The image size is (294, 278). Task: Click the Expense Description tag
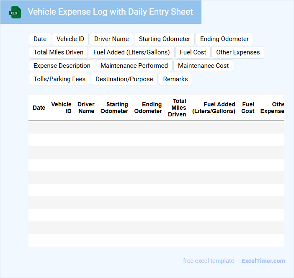click(62, 66)
